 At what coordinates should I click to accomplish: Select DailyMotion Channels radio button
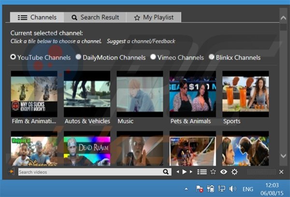tap(78, 57)
